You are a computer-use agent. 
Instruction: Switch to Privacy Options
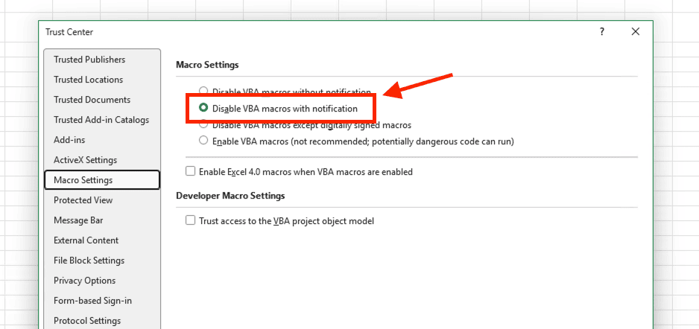[x=84, y=281]
